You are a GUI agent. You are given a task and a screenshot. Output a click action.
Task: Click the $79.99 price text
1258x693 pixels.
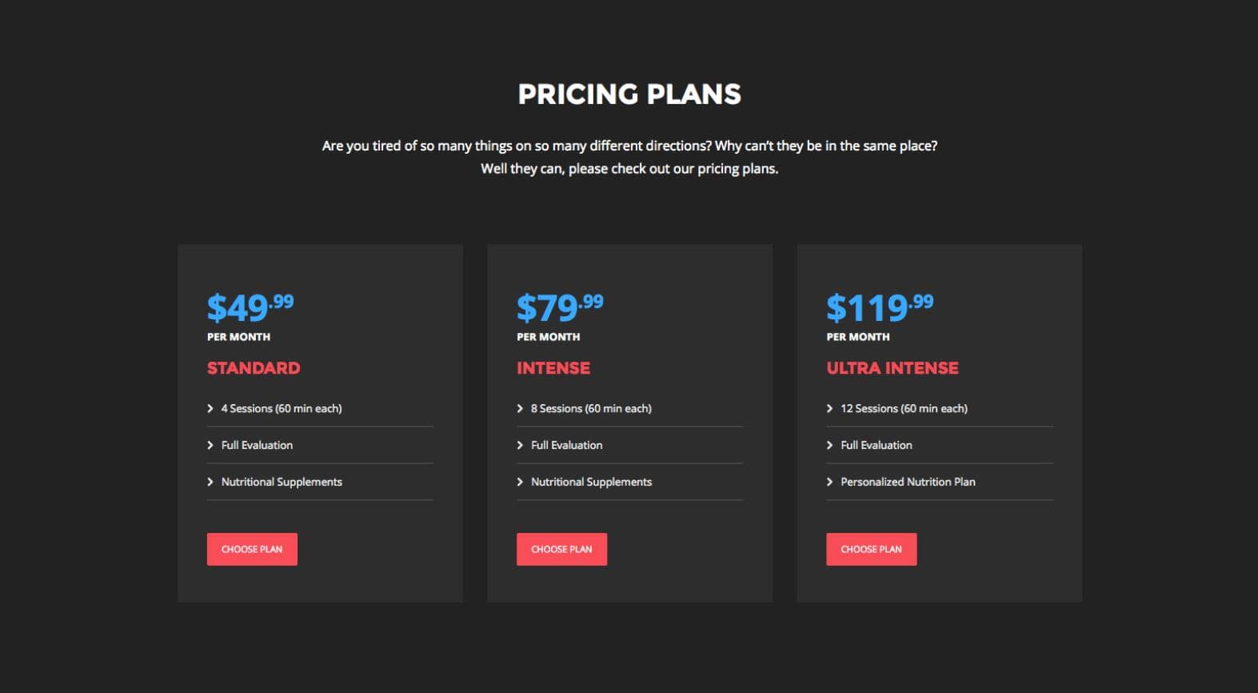(559, 307)
